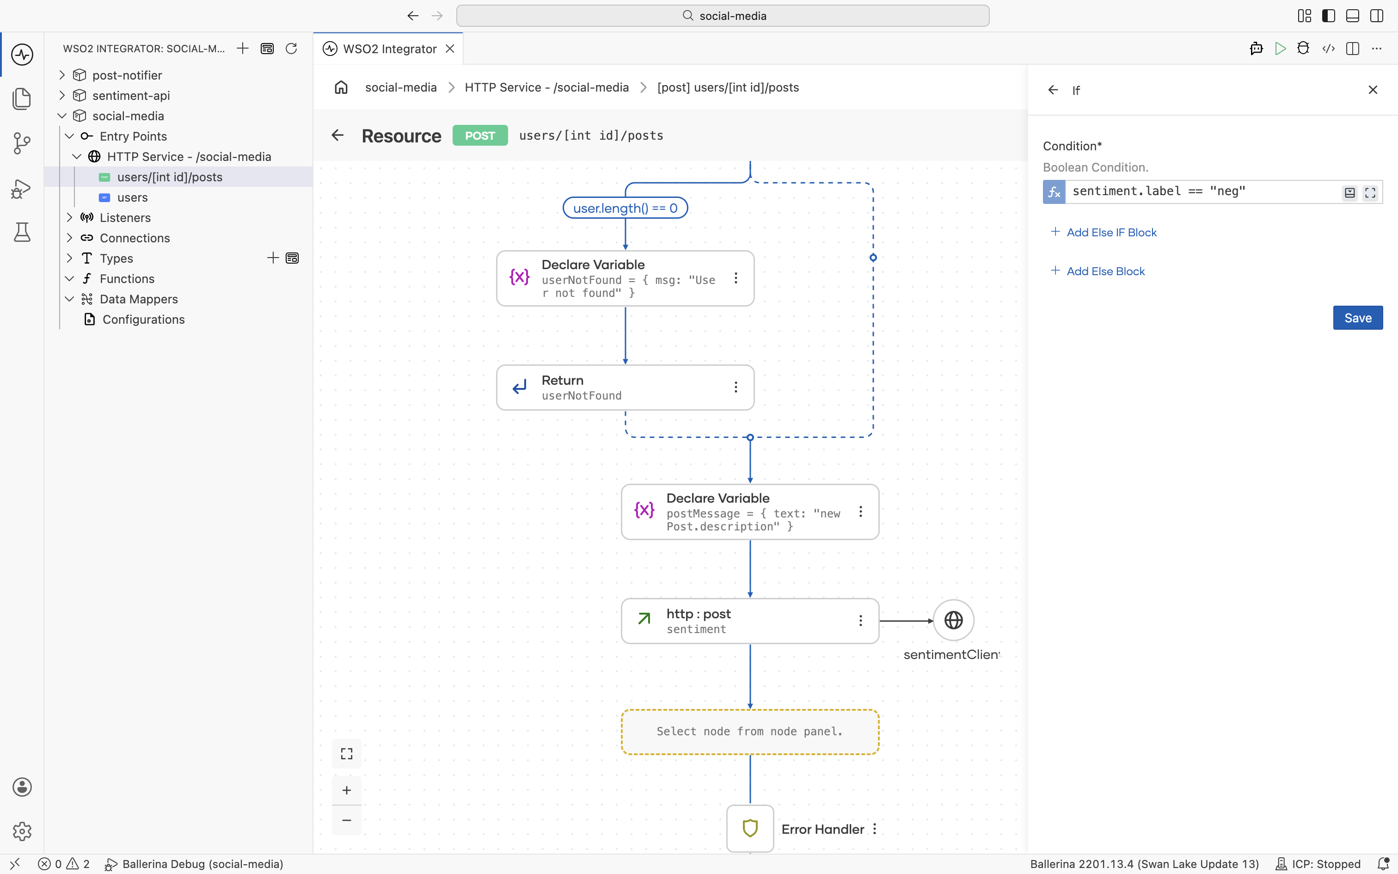Open the Testing flask icon
Viewport: 1398px width, 874px height.
[22, 232]
